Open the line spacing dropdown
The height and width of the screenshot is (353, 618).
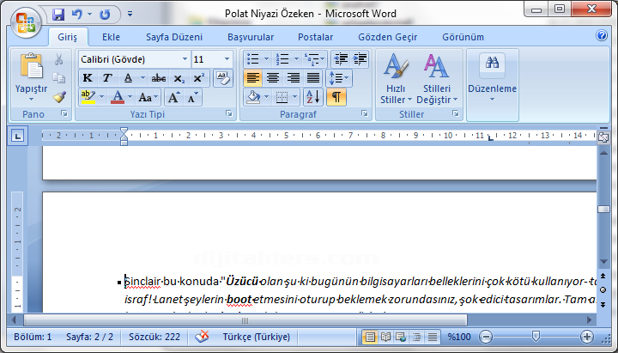pos(339,78)
